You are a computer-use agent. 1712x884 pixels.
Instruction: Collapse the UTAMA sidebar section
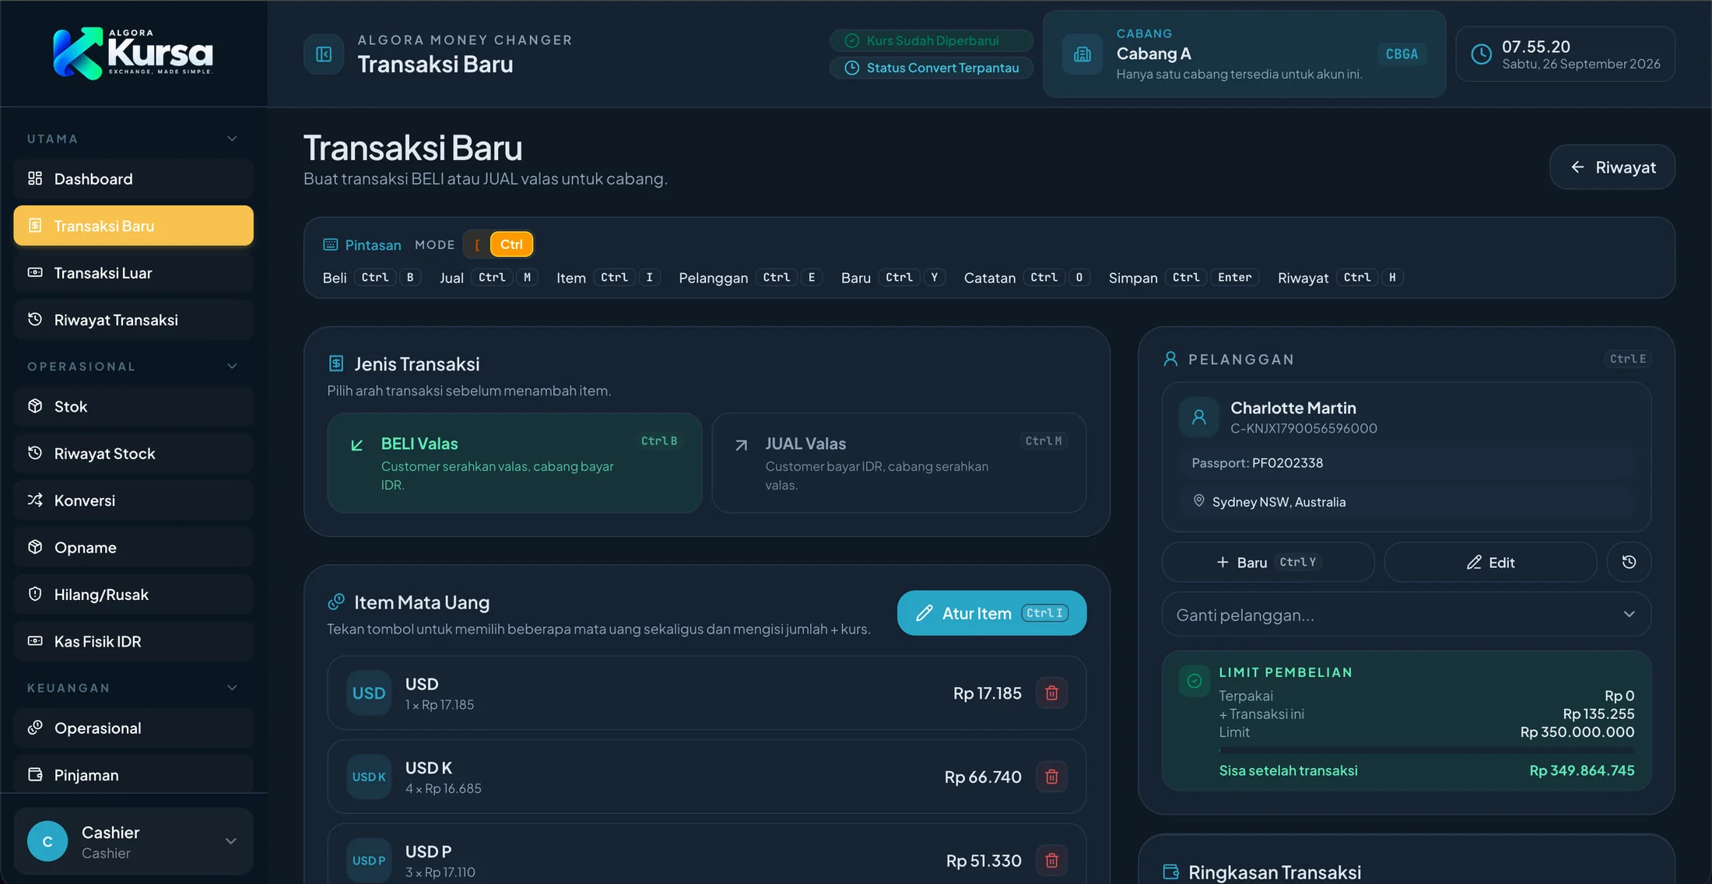click(232, 139)
